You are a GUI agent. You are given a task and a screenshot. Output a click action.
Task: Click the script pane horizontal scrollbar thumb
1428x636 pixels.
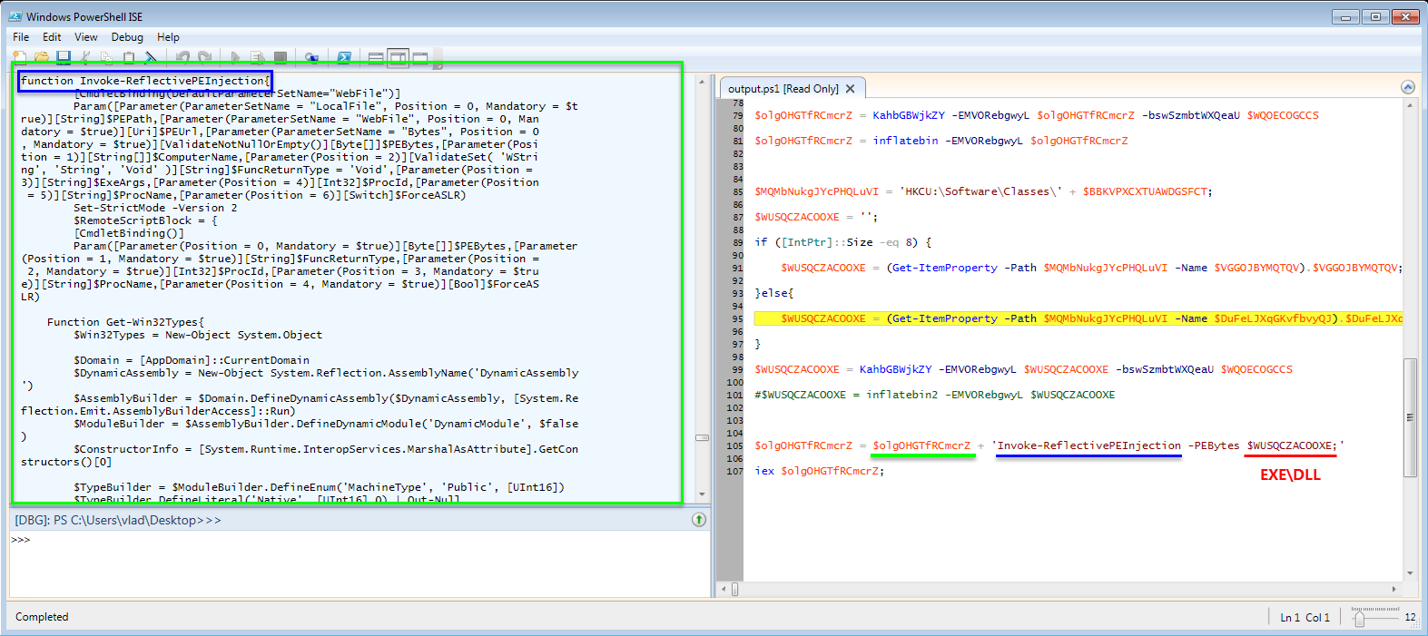[735, 589]
